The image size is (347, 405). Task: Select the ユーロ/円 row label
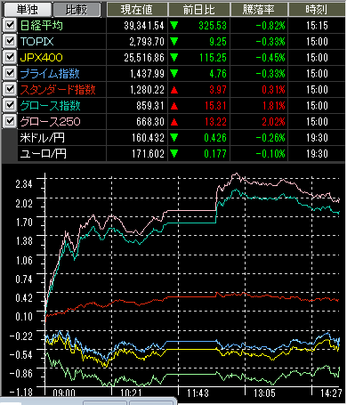[44, 154]
